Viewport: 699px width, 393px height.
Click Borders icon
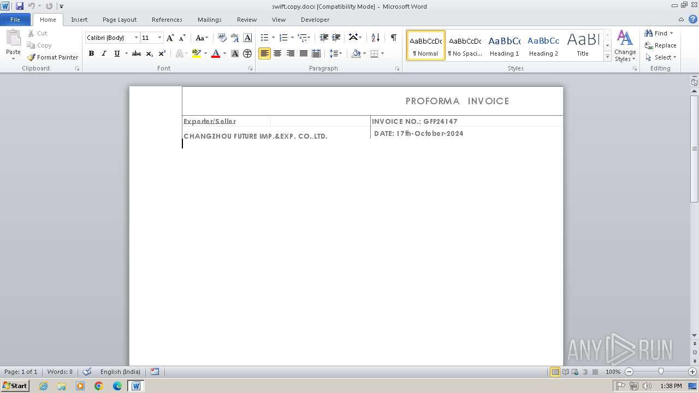[374, 53]
